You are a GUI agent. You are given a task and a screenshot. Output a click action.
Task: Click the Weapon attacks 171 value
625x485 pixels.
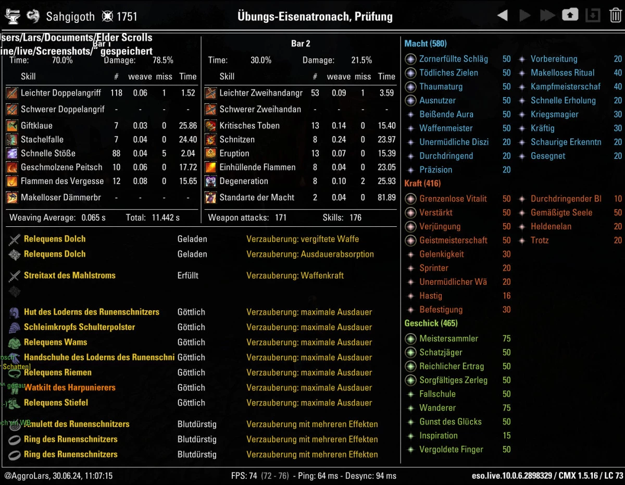click(x=281, y=217)
